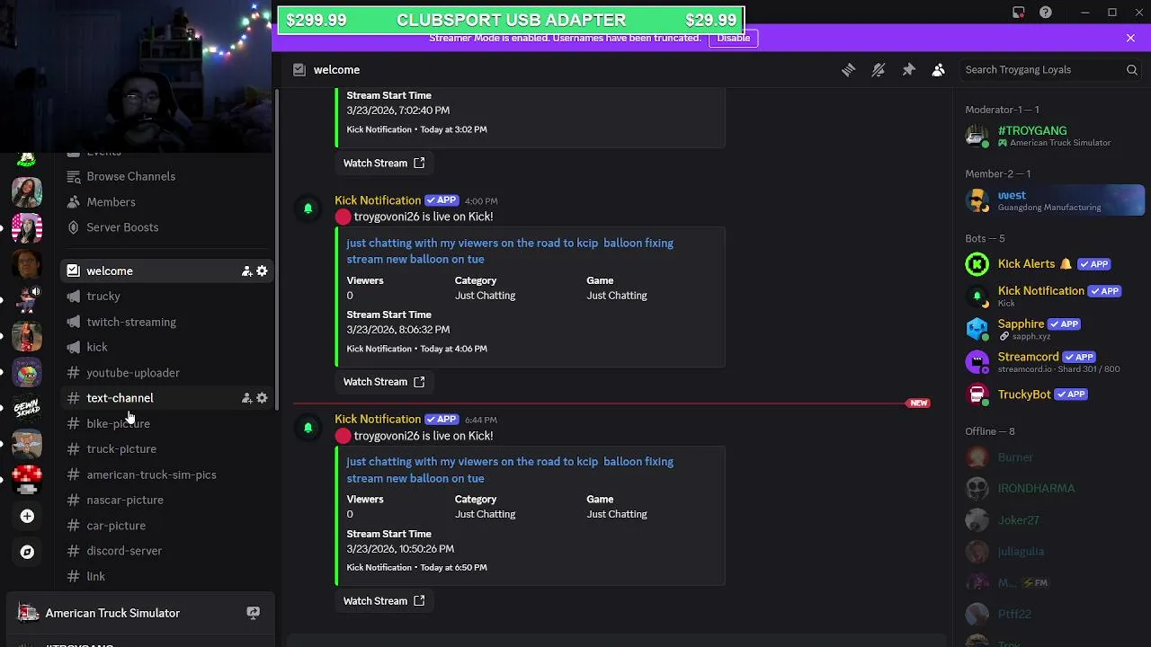Open the youtube-uploader channel
The image size is (1151, 647).
click(165, 372)
